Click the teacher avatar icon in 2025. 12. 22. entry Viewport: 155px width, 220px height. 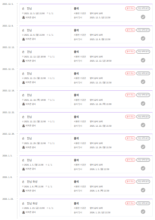[x=24, y=126]
